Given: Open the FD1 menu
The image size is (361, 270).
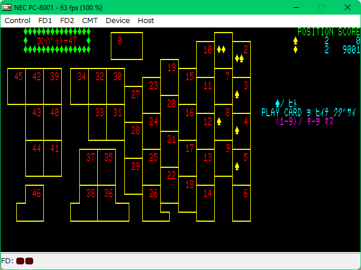Looking at the screenshot, I should click(45, 21).
